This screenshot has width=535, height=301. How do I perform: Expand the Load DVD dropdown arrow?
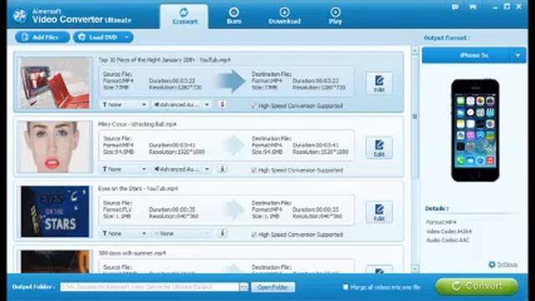coord(127,37)
